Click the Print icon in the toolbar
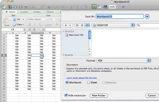 tap(26, 7)
